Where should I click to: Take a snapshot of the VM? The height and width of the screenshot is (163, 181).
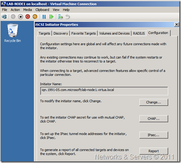click(x=60, y=17)
